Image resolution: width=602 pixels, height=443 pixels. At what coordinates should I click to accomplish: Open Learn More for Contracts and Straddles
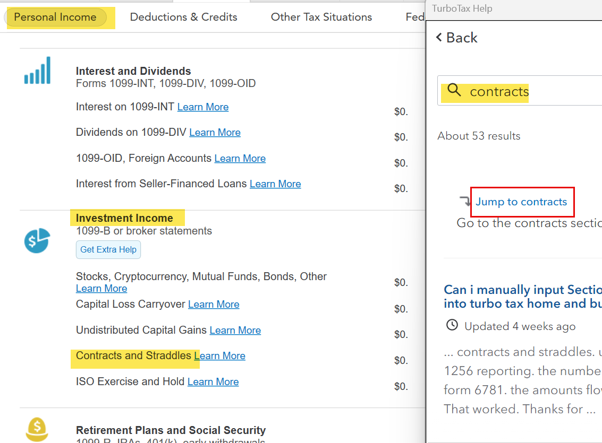(x=220, y=356)
